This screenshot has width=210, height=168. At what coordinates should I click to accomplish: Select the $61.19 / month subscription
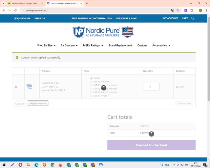pyautogui.click(x=91, y=82)
